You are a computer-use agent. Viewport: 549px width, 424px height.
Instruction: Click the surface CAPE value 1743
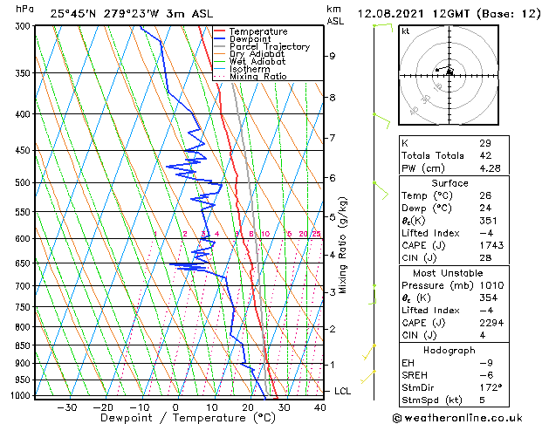click(491, 245)
